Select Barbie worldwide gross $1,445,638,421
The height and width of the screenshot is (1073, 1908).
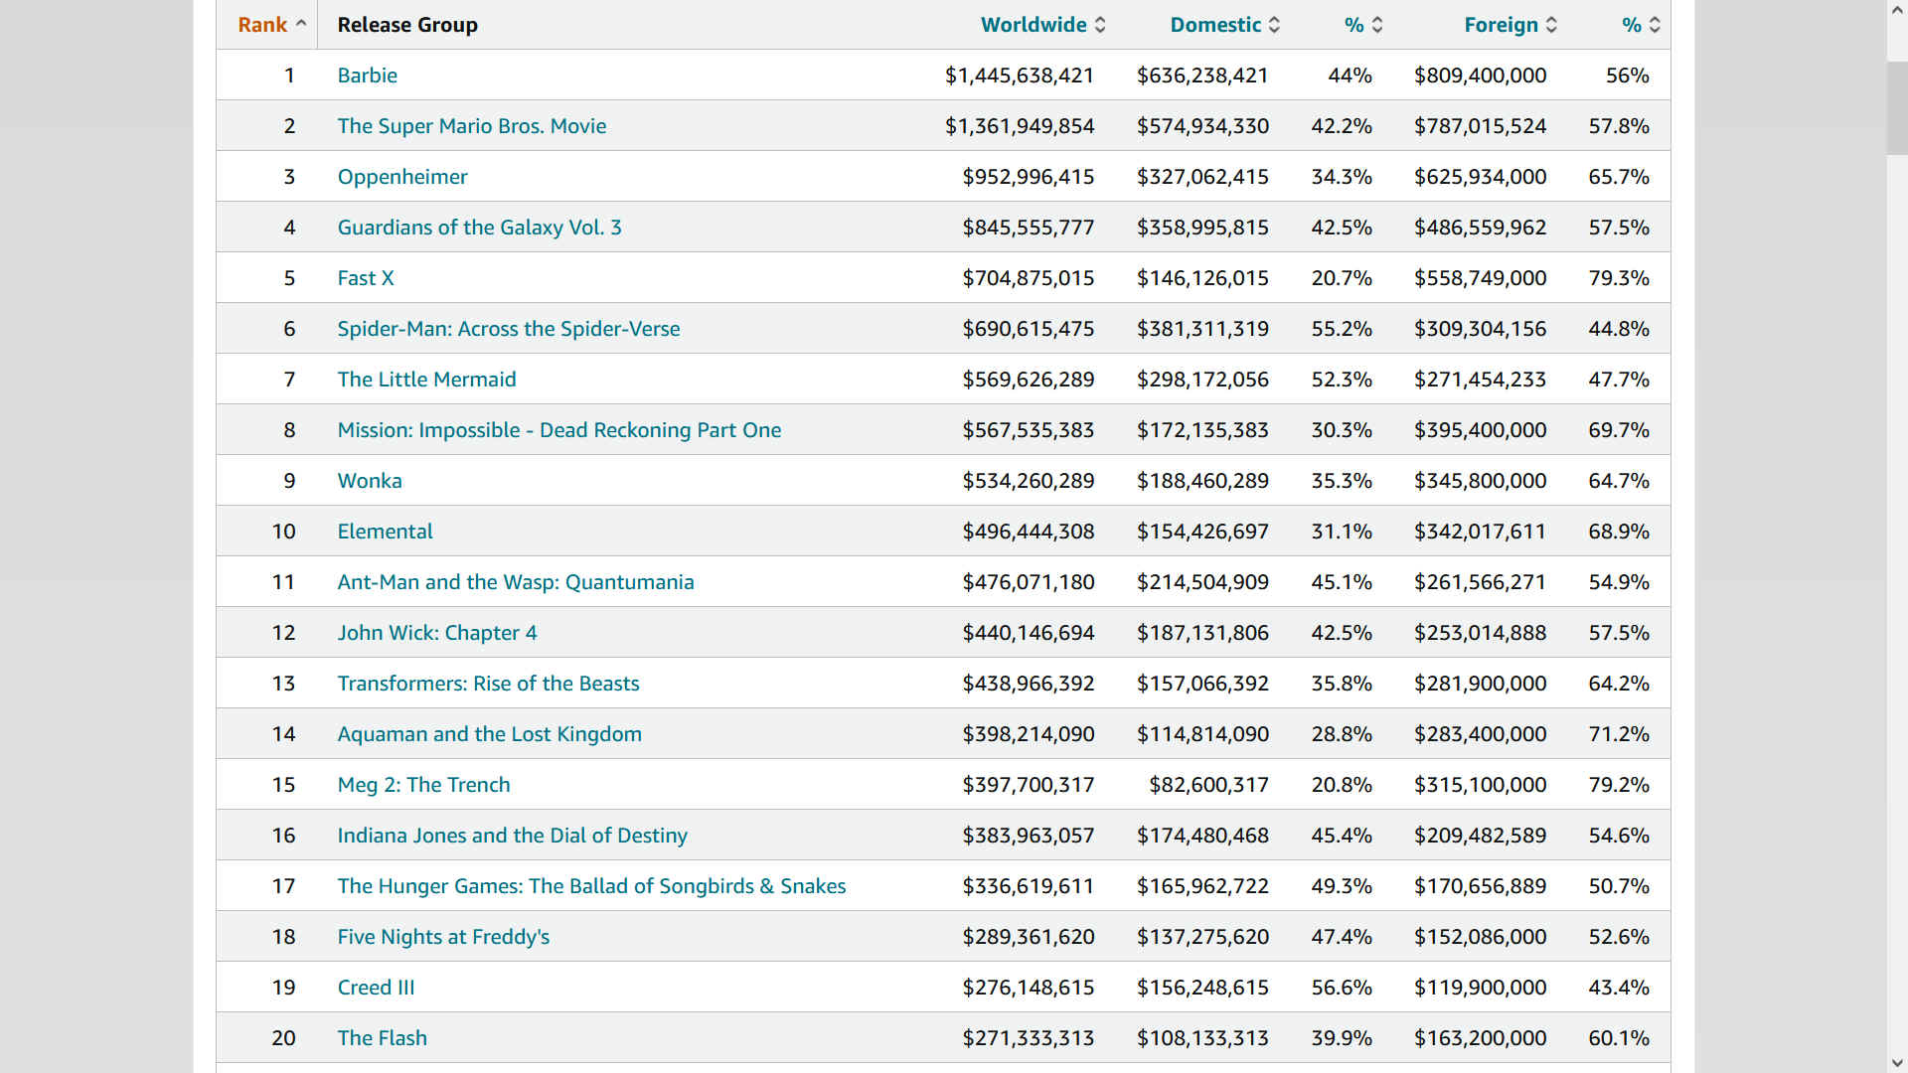[1019, 76]
